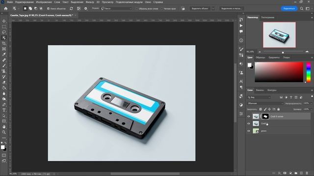
Task: Open the layer blend mode dropdown
Action: pyautogui.click(x=265, y=103)
